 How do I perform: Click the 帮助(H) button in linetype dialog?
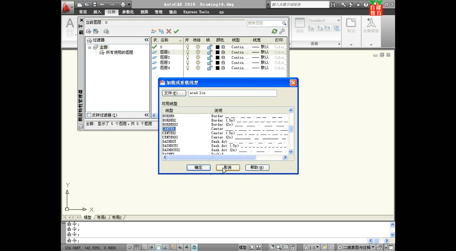click(257, 168)
